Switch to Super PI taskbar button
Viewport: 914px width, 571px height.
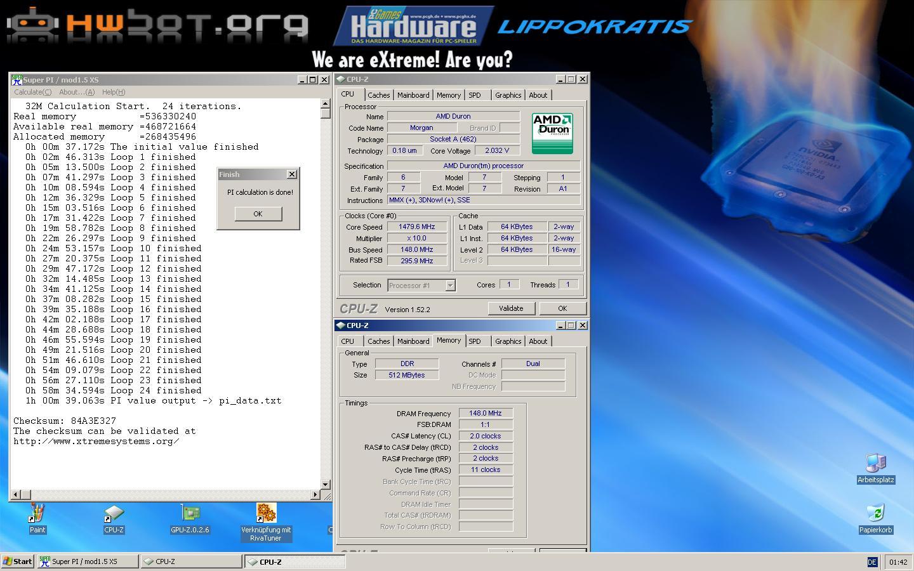click(x=87, y=561)
